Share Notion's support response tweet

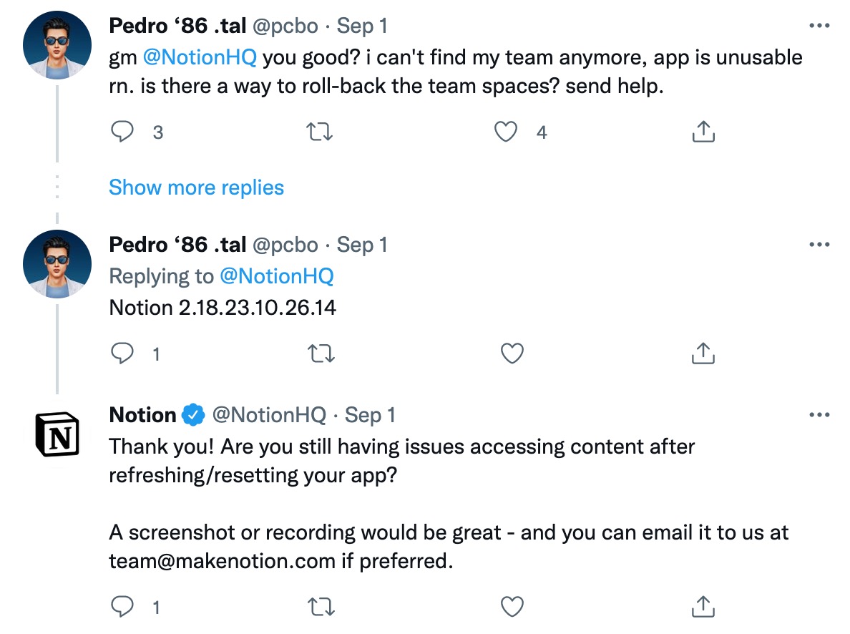tap(703, 608)
